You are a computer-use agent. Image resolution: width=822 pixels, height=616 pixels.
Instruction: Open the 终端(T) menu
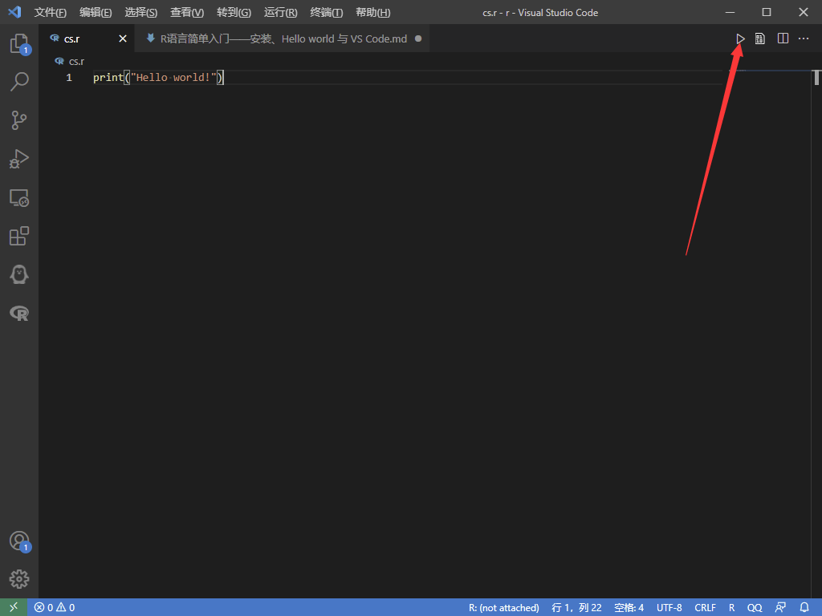tap(326, 12)
